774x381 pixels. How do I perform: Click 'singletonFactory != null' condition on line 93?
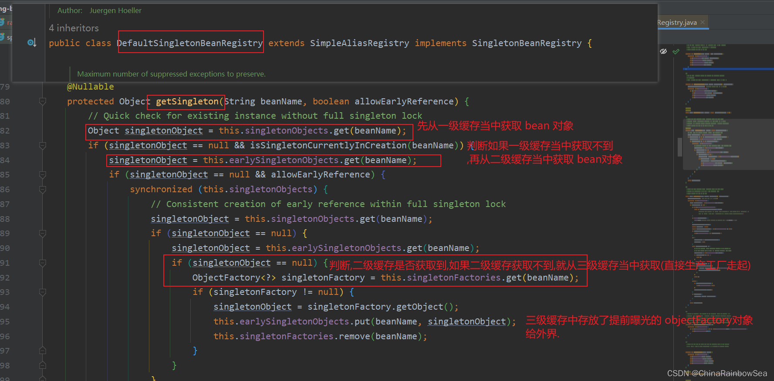pyautogui.click(x=276, y=292)
